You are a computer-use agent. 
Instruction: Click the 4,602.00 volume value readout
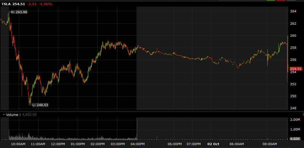coord(29,114)
